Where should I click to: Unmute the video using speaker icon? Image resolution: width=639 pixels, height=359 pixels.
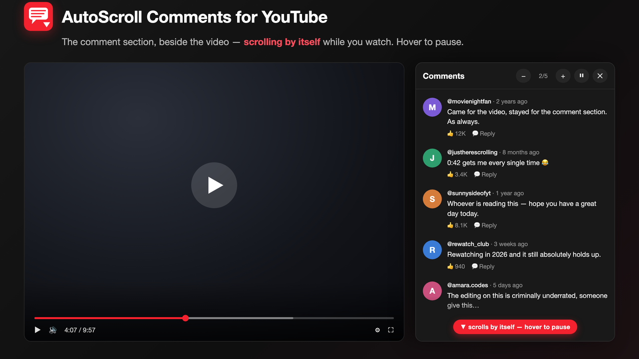point(53,330)
